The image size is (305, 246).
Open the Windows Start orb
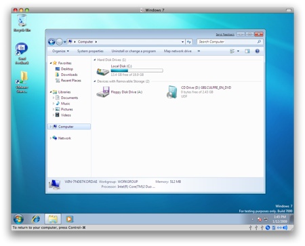click(18, 219)
